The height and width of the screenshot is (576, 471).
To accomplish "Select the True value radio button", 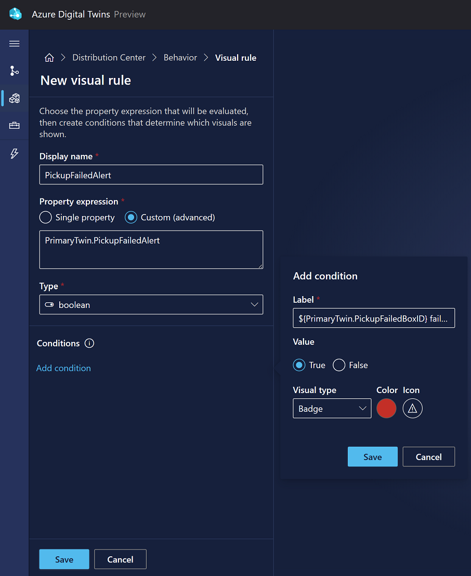I will pos(299,365).
